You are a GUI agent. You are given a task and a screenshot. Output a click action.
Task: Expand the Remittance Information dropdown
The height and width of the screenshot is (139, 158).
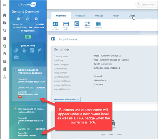pos(67,100)
